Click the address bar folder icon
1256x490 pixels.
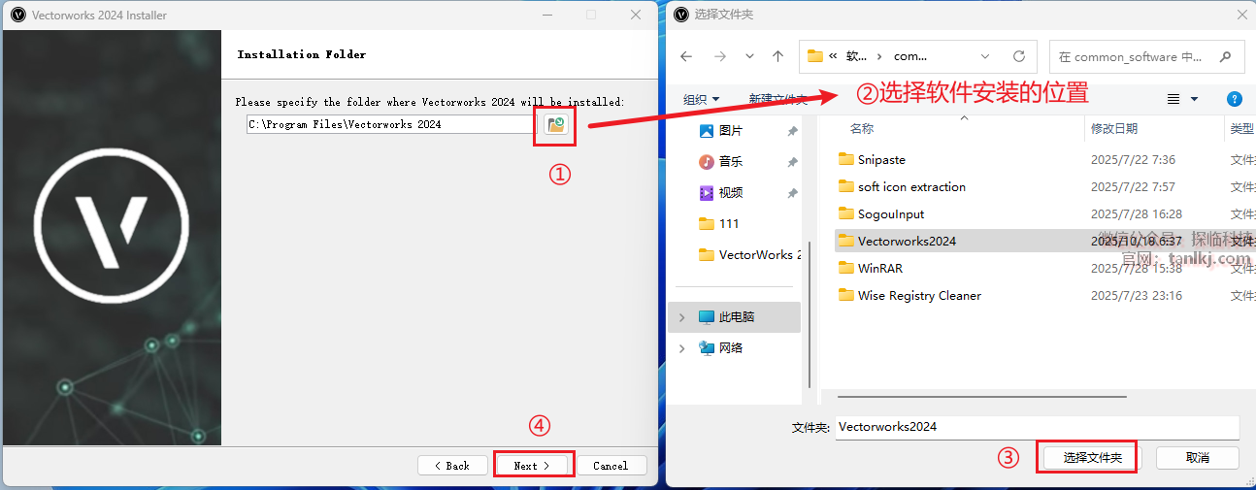click(814, 56)
